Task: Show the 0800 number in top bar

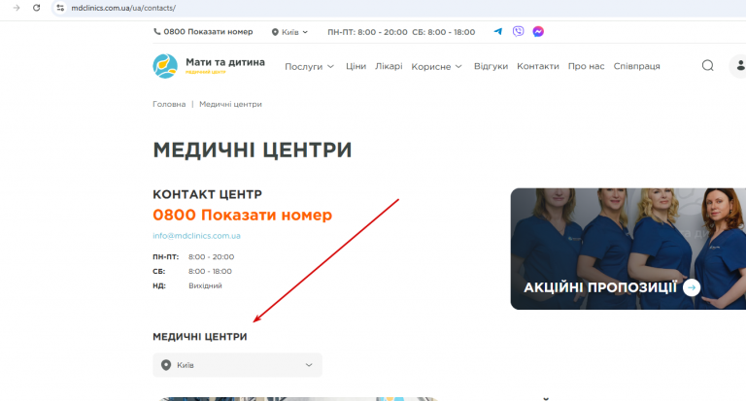Action: tap(208, 32)
